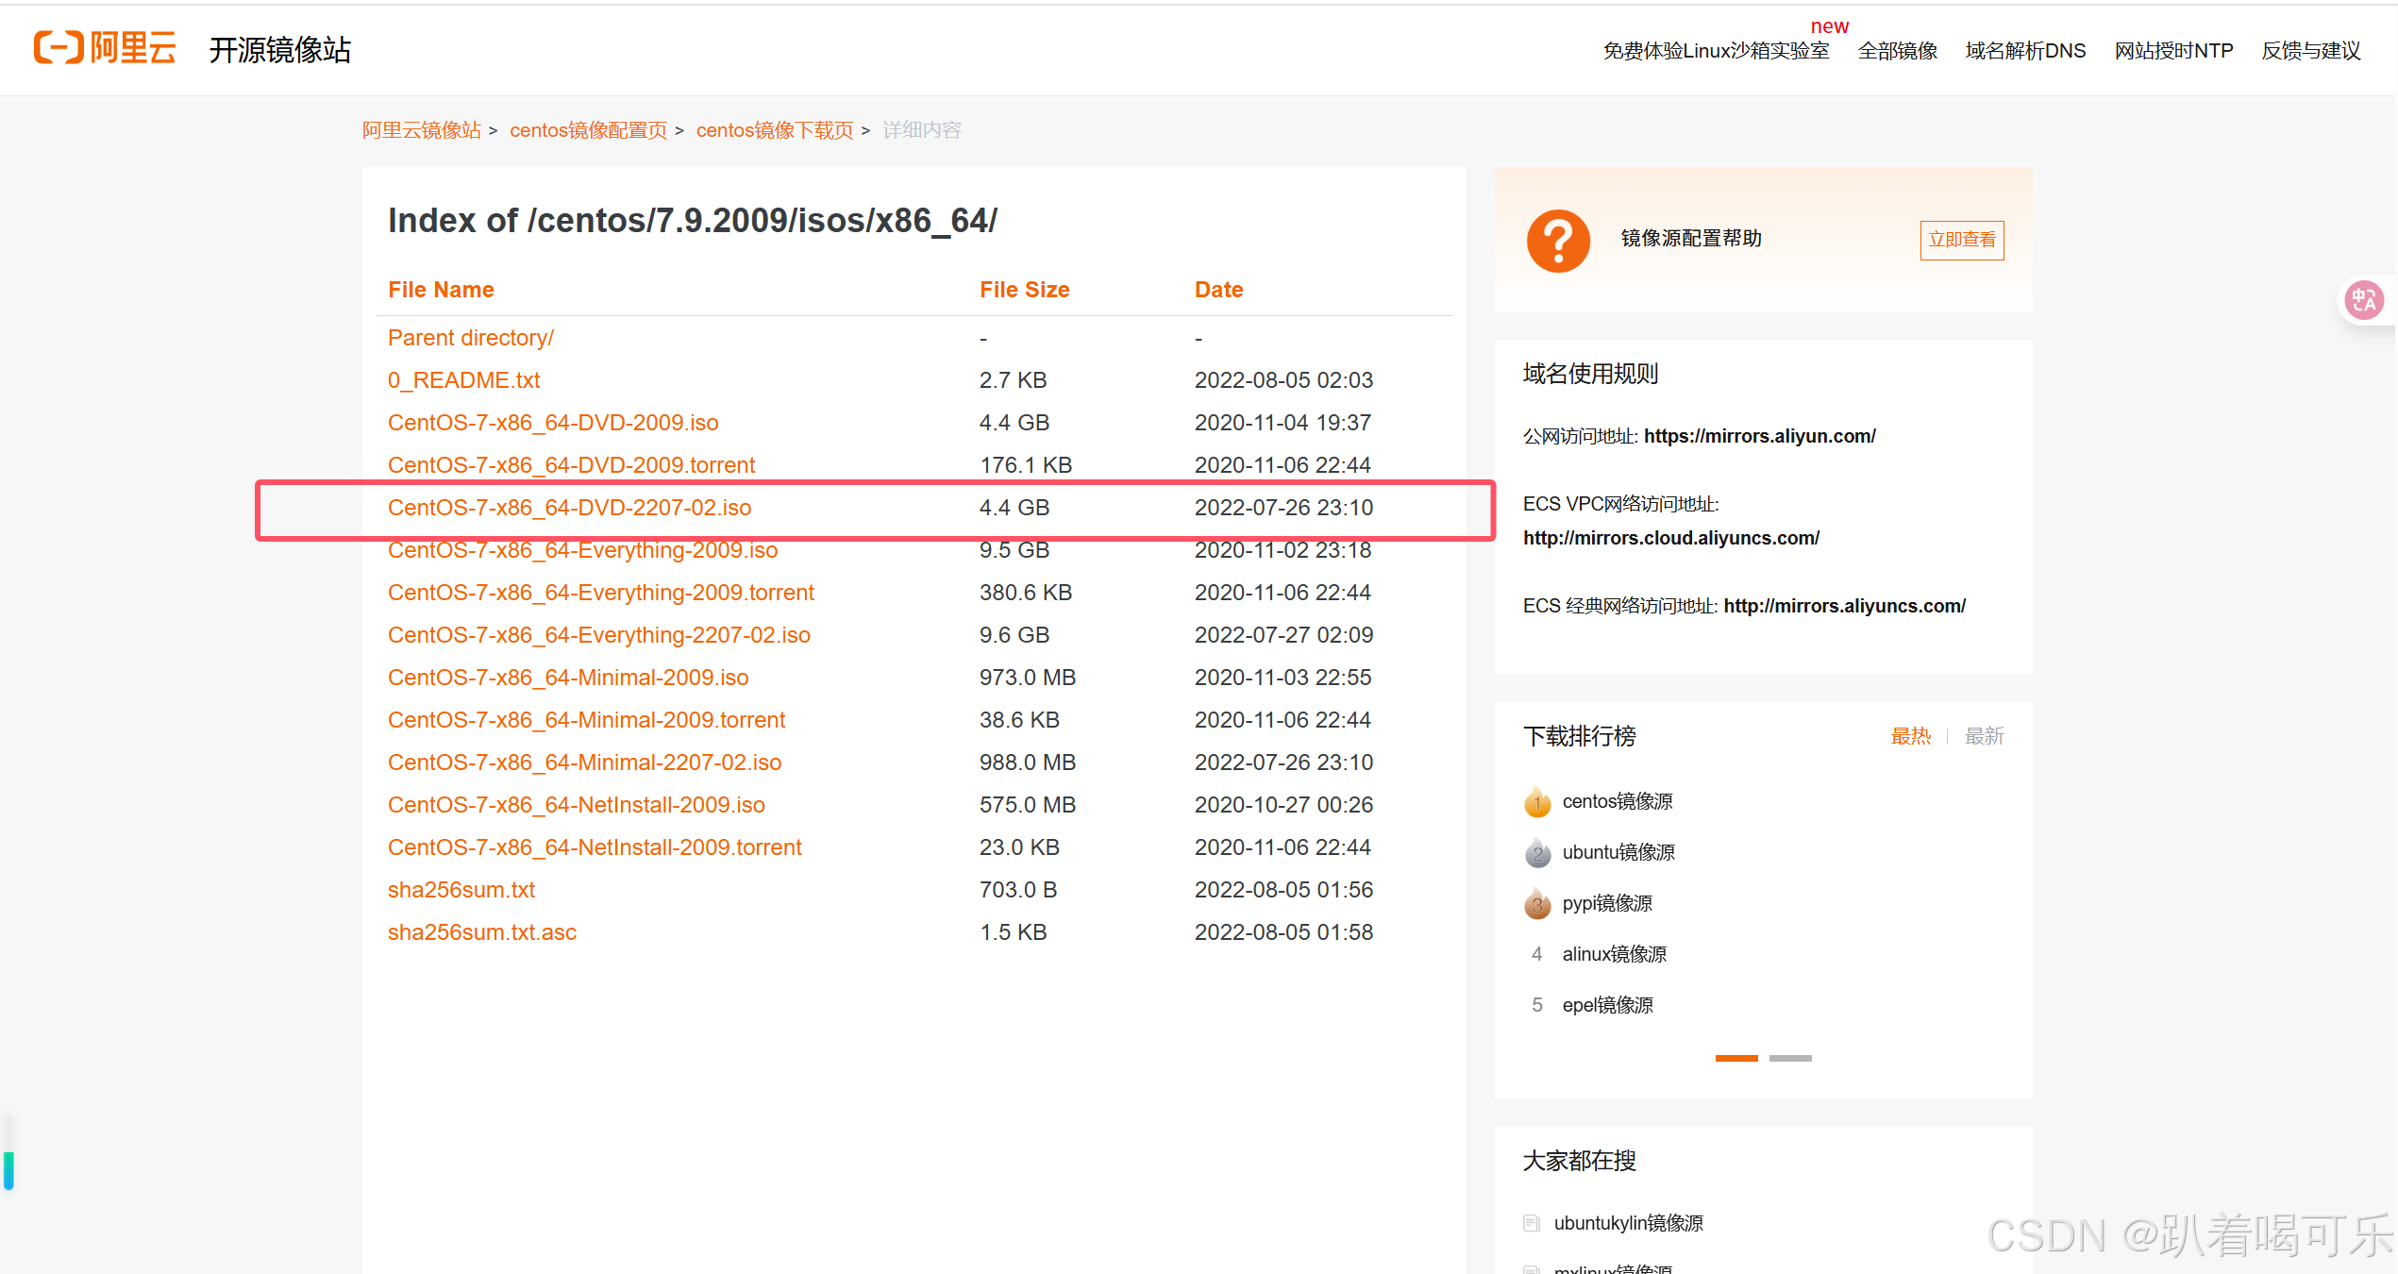This screenshot has width=2398, height=1274.
Task: Open 免费体验Linux沙箱实验室 menu item
Action: point(1716,51)
